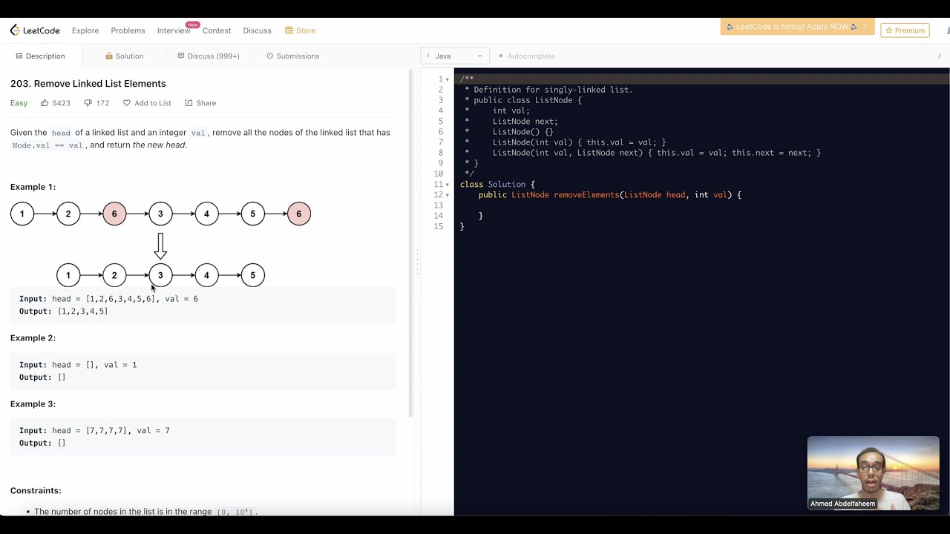
Task: Click the "Easy" difficulty label
Action: [x=19, y=103]
